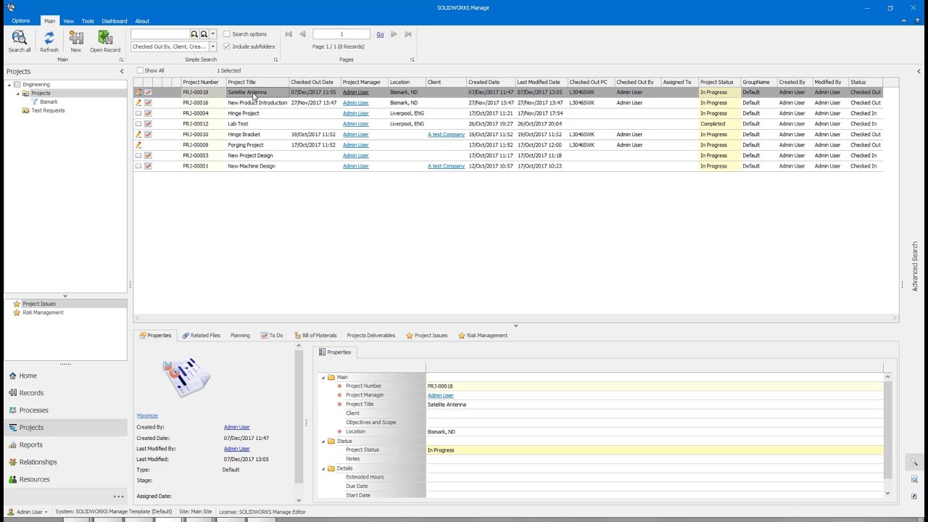The height and width of the screenshot is (522, 928).
Task: Click the Search all icon
Action: pos(20,37)
